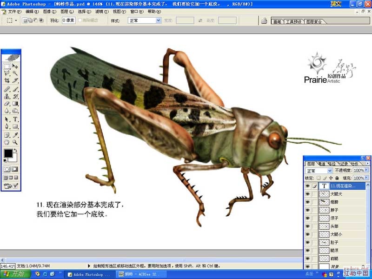Image resolution: width=372 pixels, height=279 pixels.
Task: Swap foreground and background colors
Action: point(15,150)
